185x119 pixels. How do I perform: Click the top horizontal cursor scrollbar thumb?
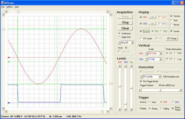[x=18, y=12]
